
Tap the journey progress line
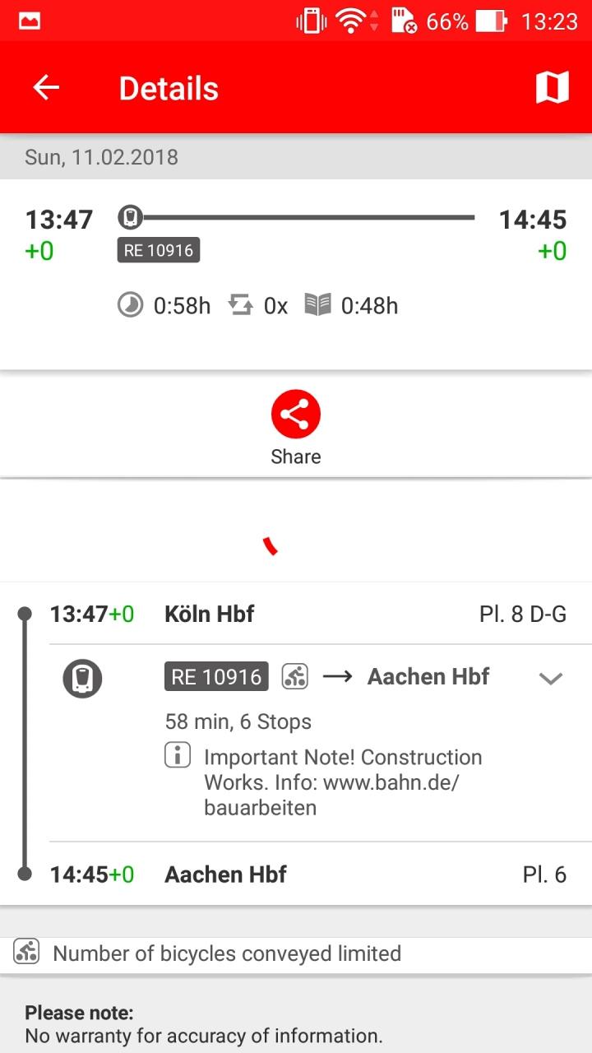(x=308, y=218)
